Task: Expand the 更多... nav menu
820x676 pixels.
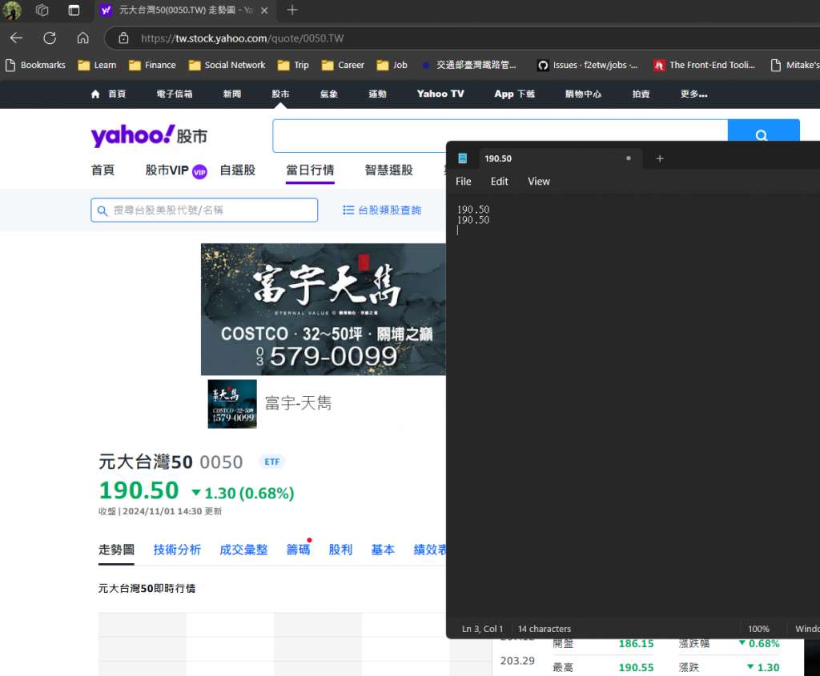Action: click(694, 94)
